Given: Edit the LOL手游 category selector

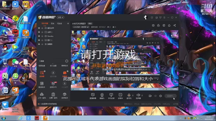Looking at the screenshot, I should 81,27.
